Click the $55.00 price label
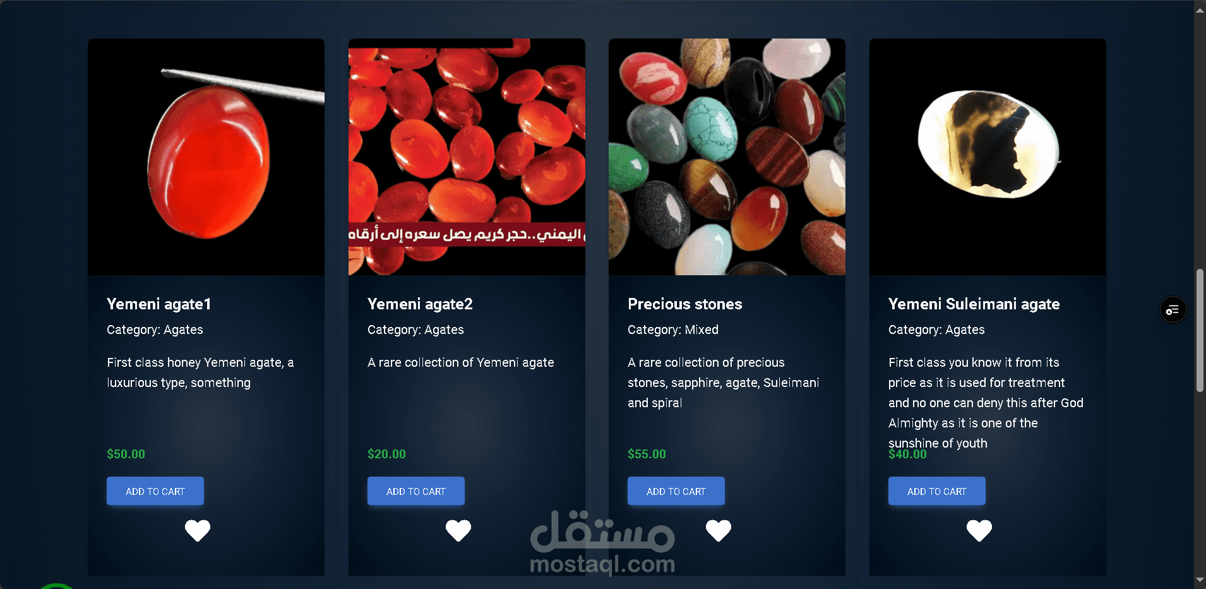Image resolution: width=1206 pixels, height=589 pixels. [x=647, y=454]
